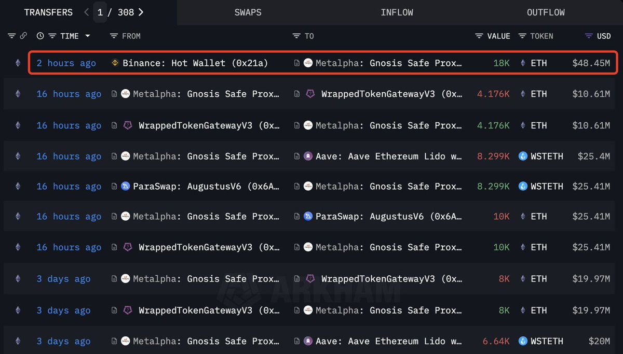This screenshot has width=623, height=354.
Task: Open the FROM column filter
Action: (x=114, y=36)
